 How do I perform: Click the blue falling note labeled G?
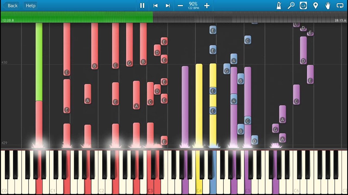[x=227, y=69]
